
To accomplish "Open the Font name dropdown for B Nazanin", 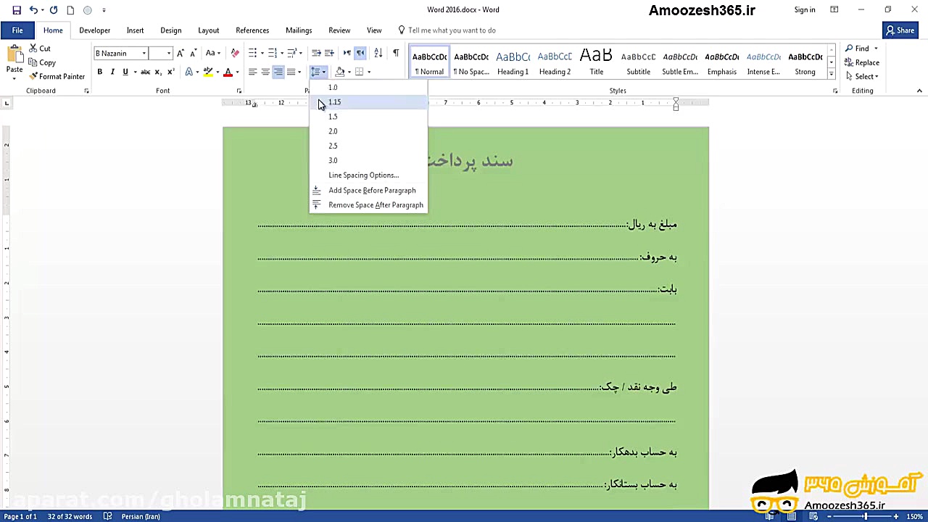I will tap(144, 53).
